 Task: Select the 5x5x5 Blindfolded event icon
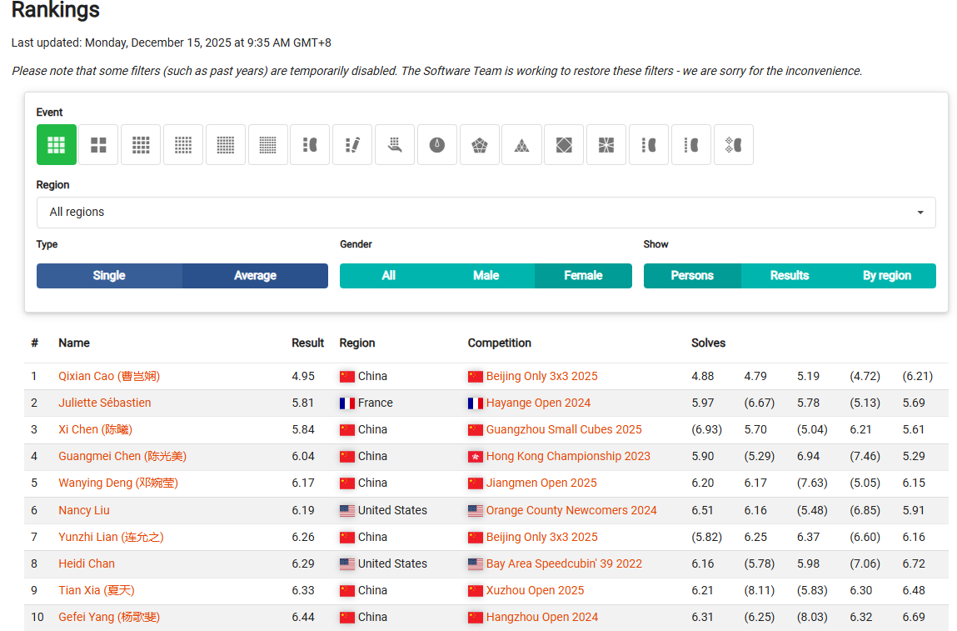point(691,145)
